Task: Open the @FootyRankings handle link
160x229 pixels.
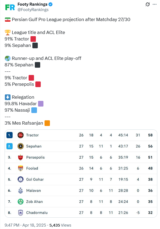Action: (x=33, y=10)
